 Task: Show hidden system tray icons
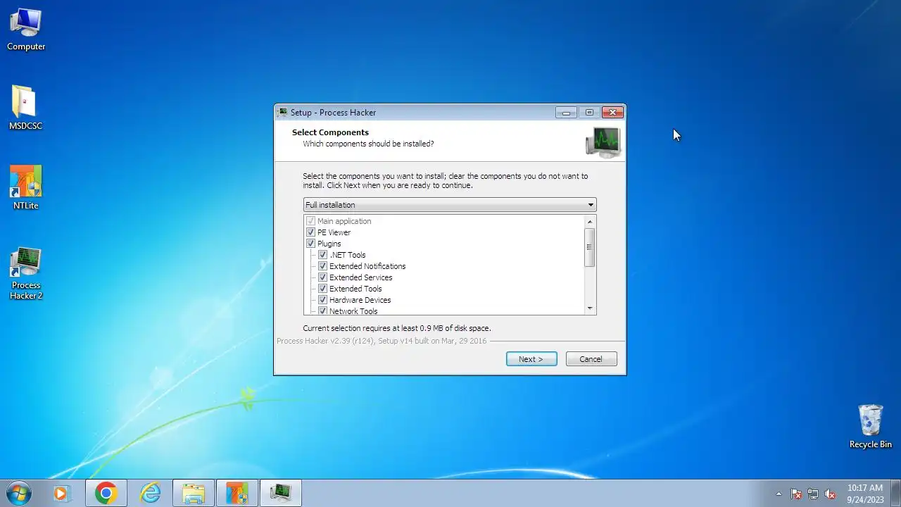(x=779, y=494)
